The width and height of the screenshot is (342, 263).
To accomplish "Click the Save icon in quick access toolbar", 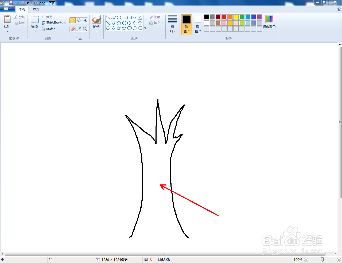I will [11, 3].
